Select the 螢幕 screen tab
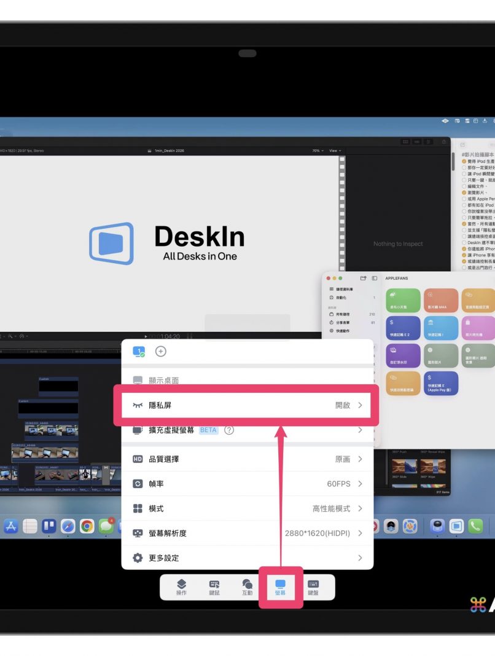Viewport: 495px width, 656px height. click(280, 587)
